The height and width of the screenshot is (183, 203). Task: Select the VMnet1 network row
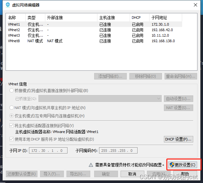[x=95, y=24]
